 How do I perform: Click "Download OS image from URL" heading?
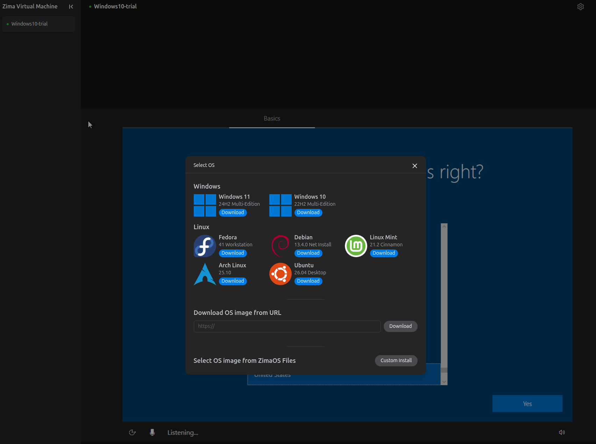237,313
